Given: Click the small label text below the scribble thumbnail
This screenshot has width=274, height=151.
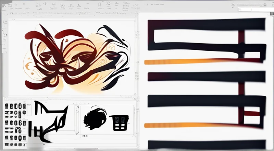Looking at the screenshot, I should click(85, 136).
